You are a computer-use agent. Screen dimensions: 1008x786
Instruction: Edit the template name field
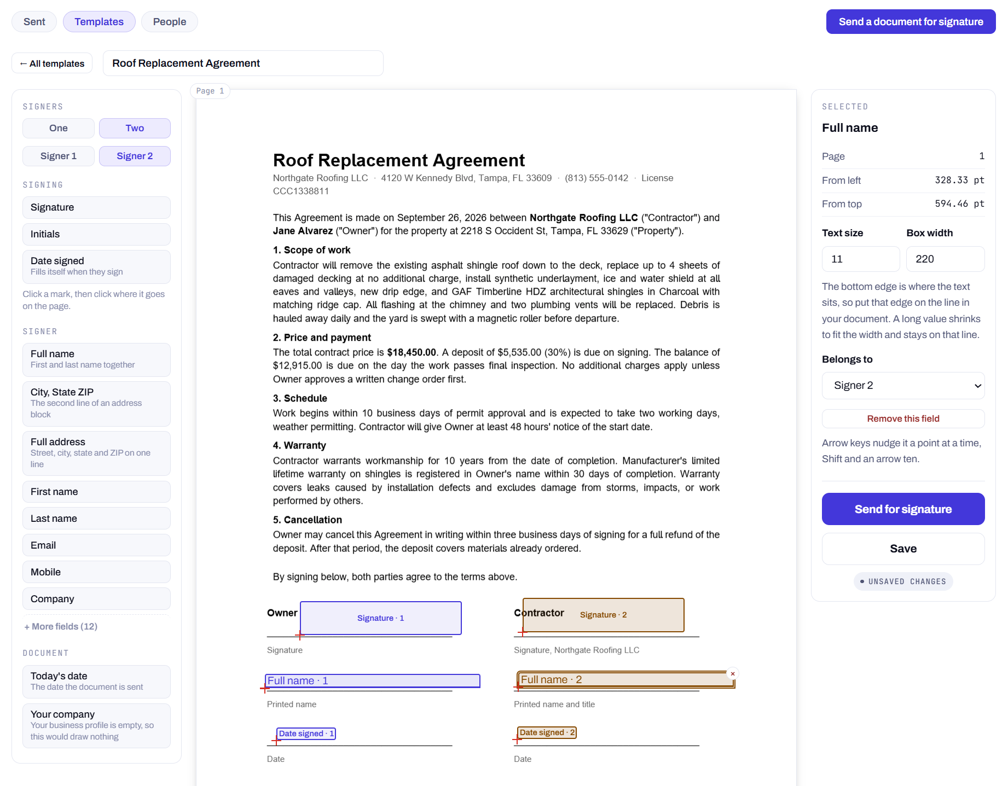(x=243, y=63)
